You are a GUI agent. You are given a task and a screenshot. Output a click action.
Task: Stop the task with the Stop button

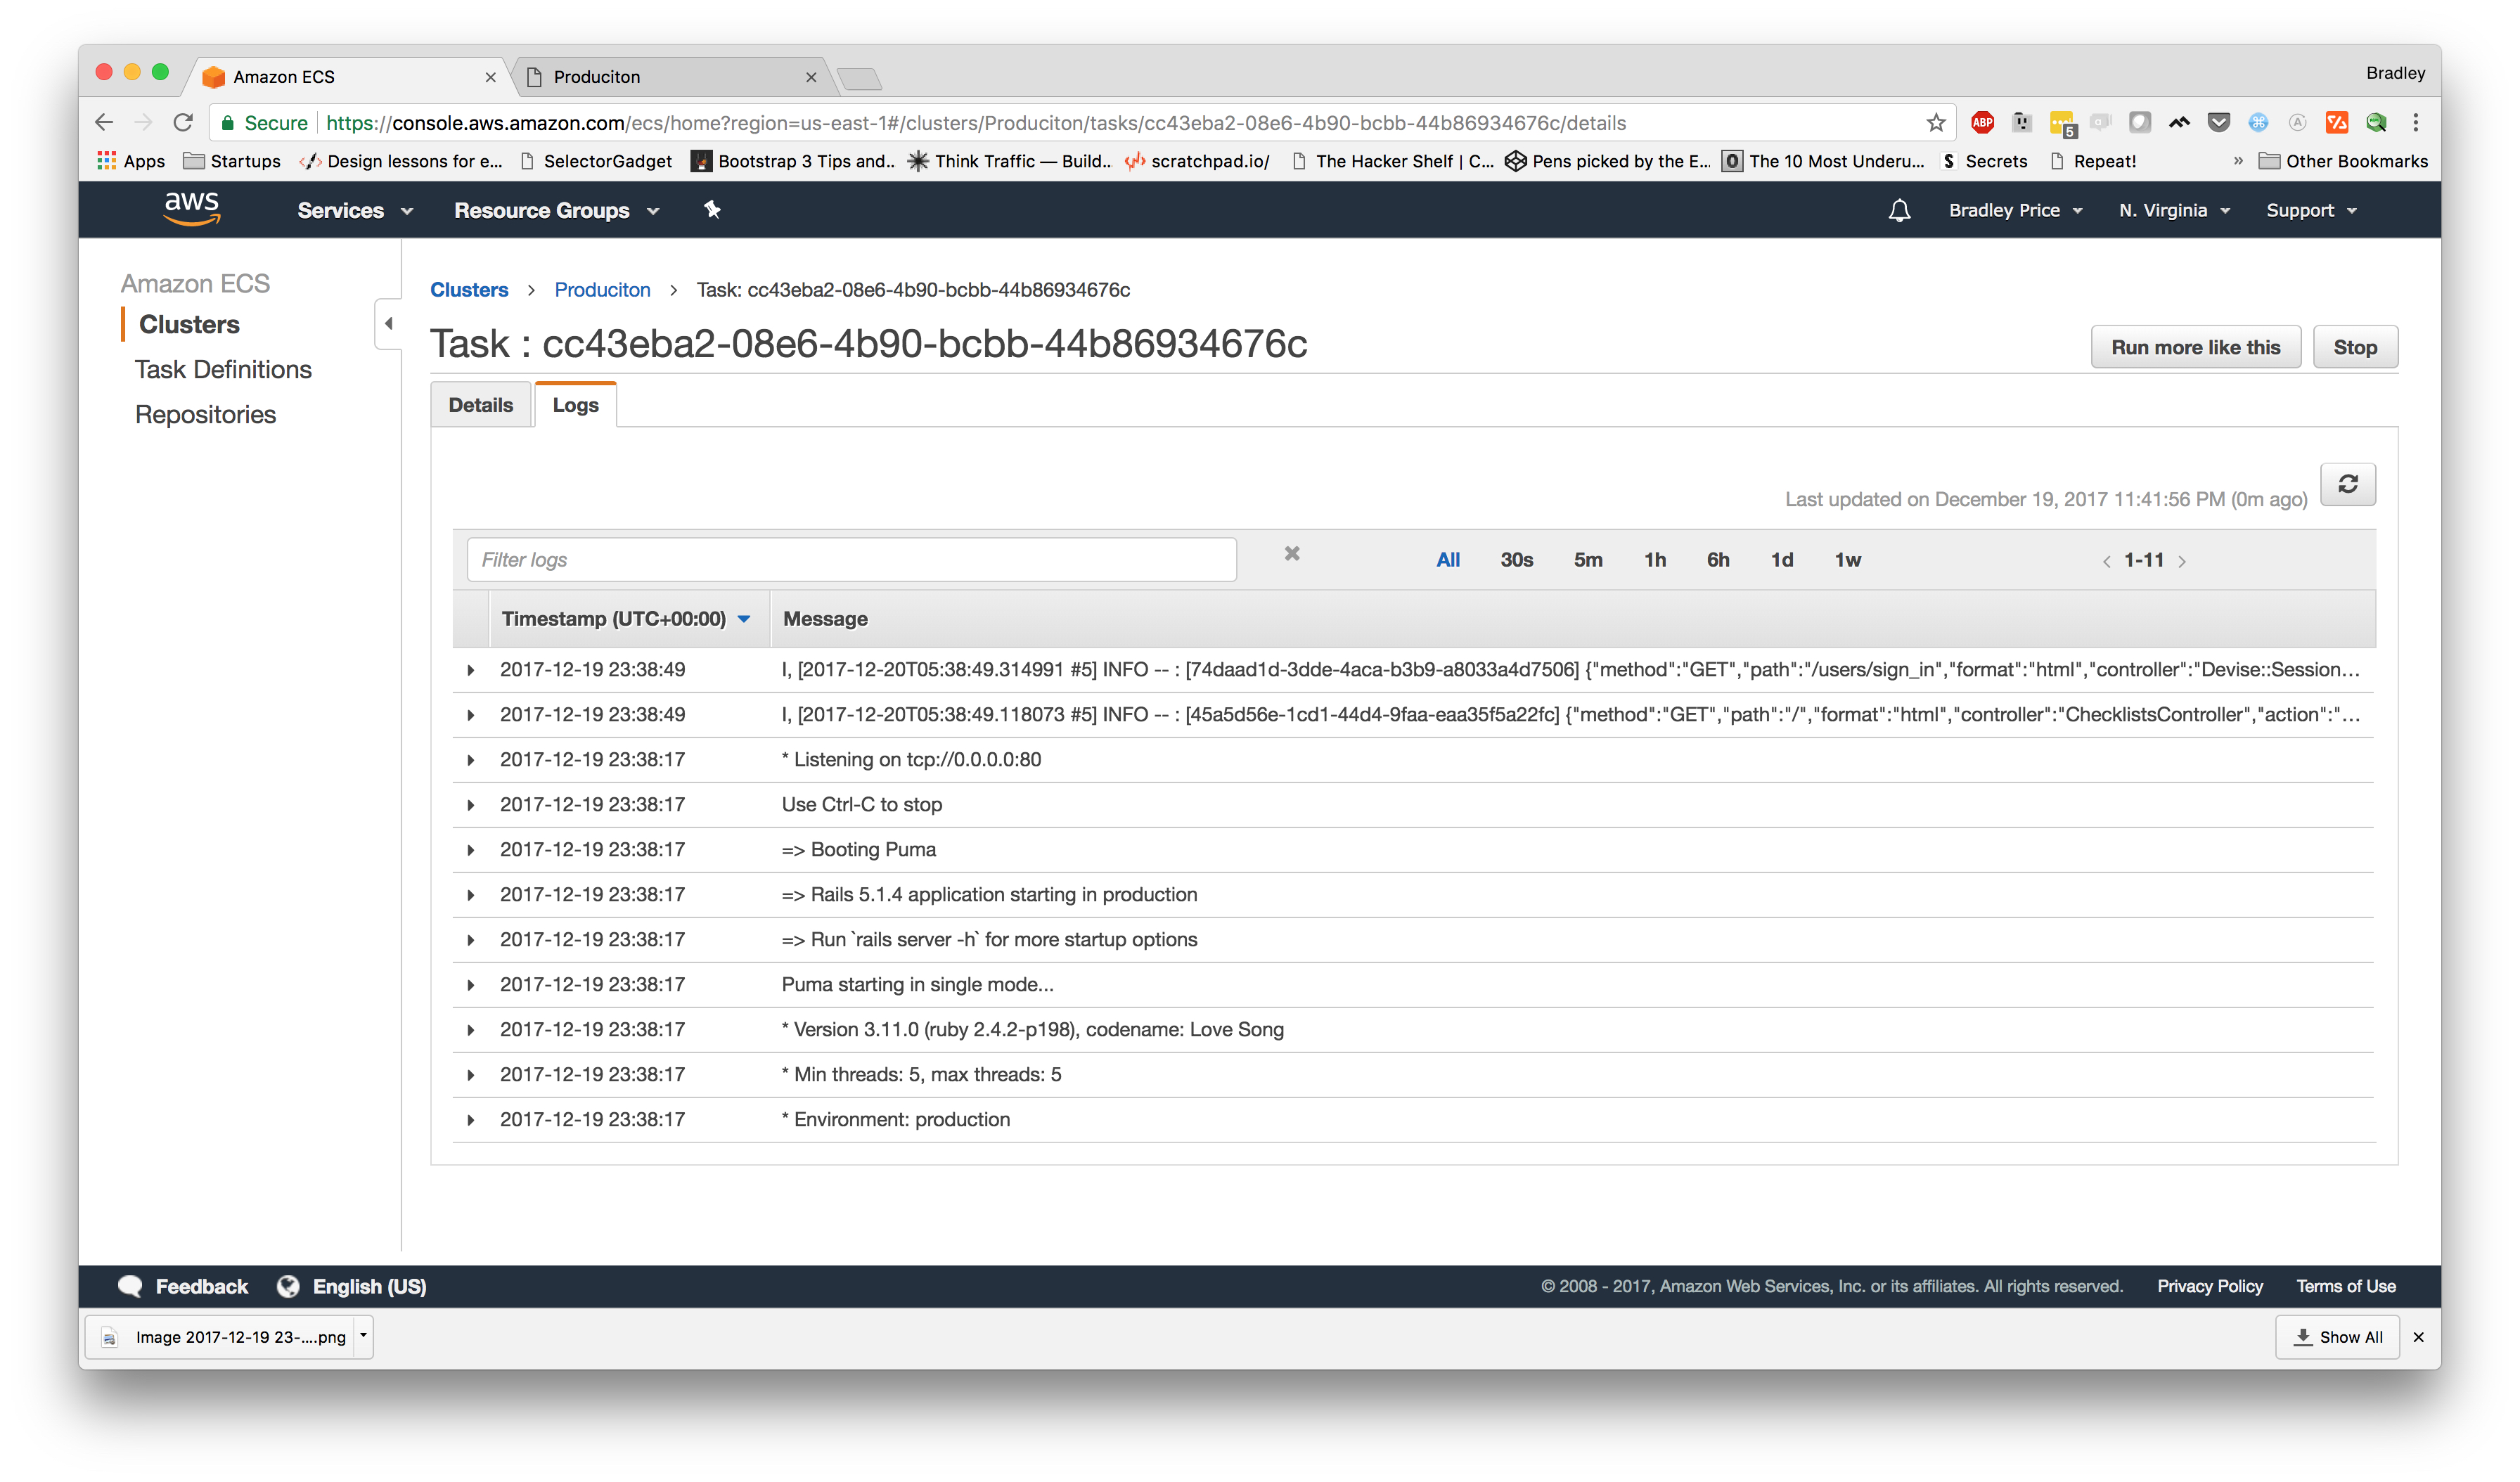tap(2355, 347)
